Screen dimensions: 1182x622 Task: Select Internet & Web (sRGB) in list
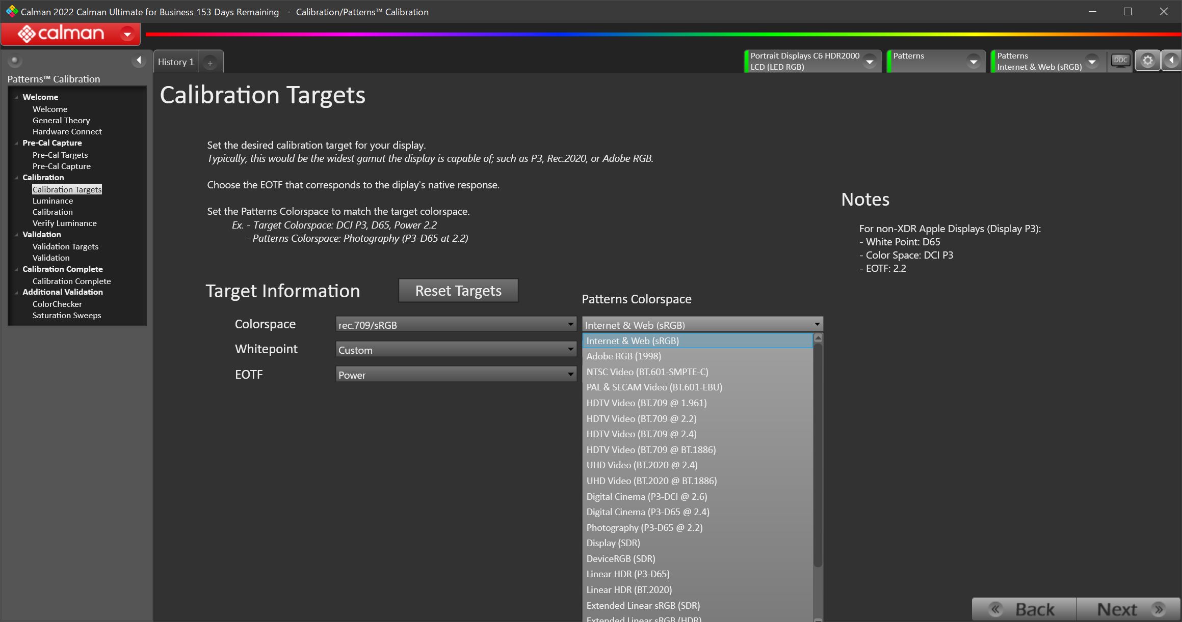tap(697, 341)
